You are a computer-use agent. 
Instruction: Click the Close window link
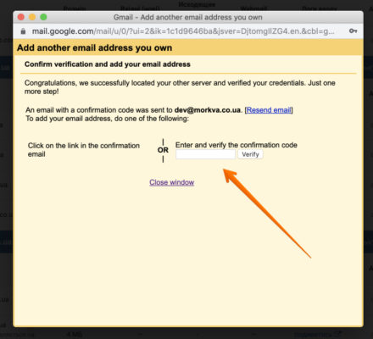172,182
